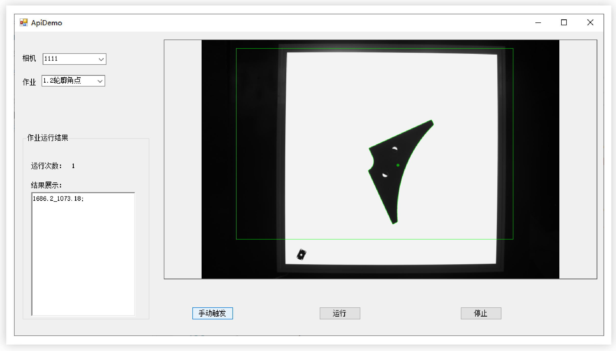Click the upper hole in the black part
This screenshot has height=351, width=616.
click(x=395, y=149)
